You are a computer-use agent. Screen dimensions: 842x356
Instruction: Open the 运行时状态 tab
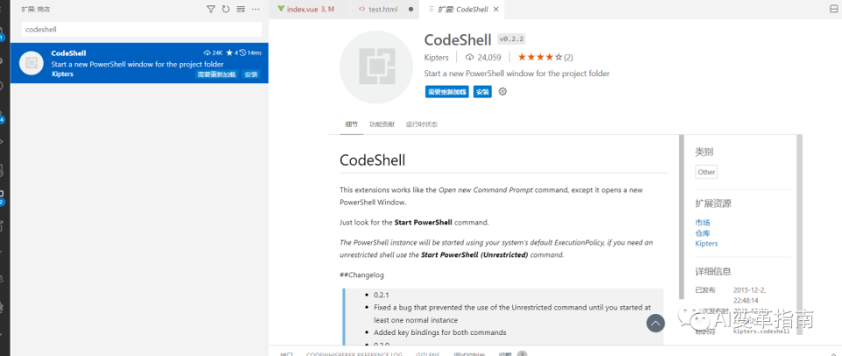[x=422, y=125]
